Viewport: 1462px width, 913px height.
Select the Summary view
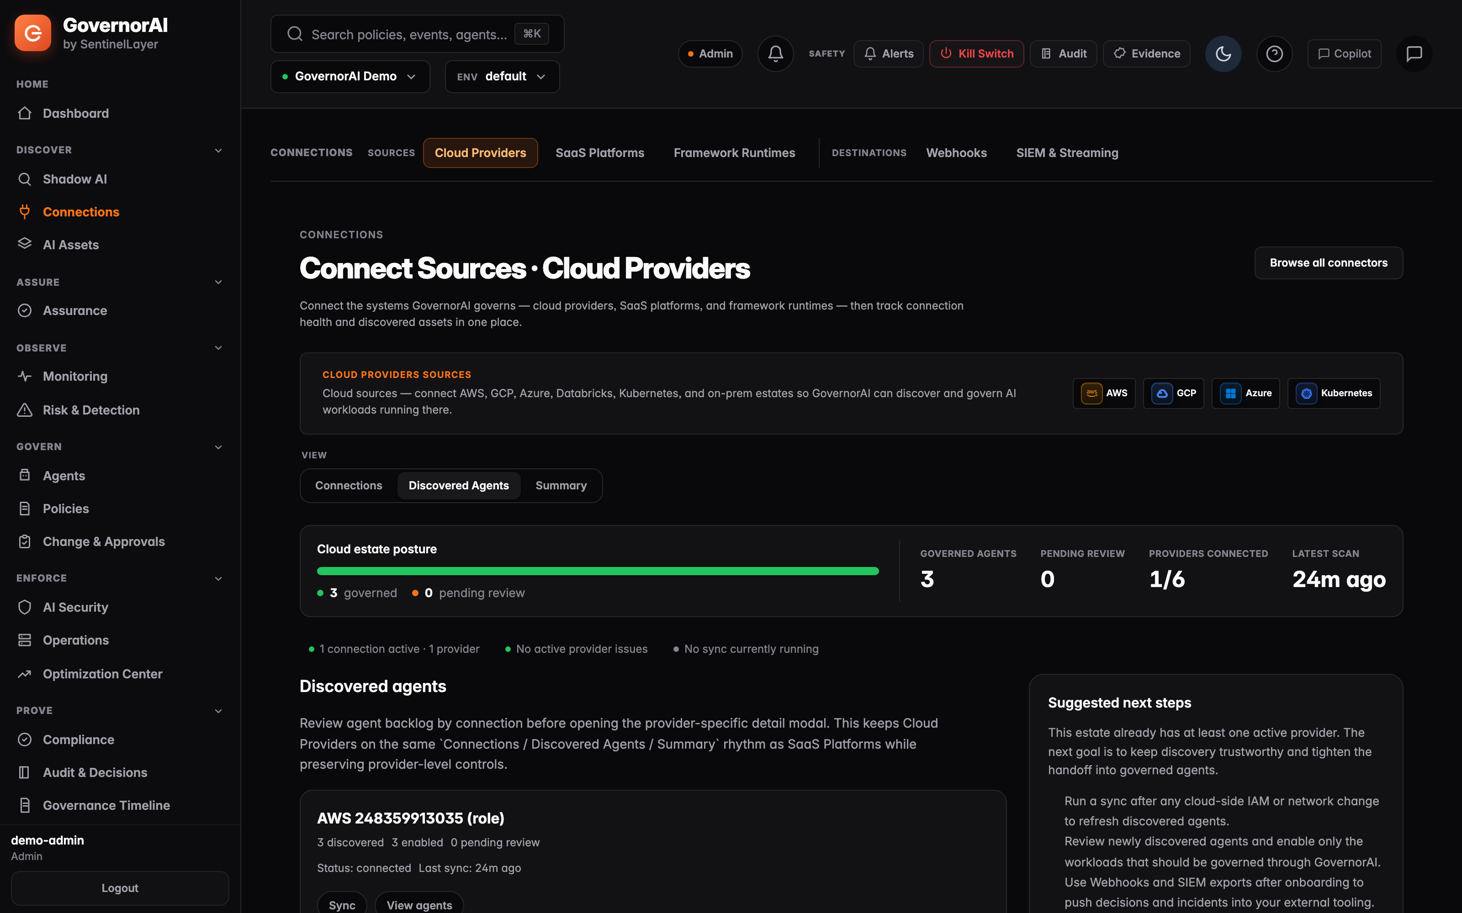click(561, 485)
